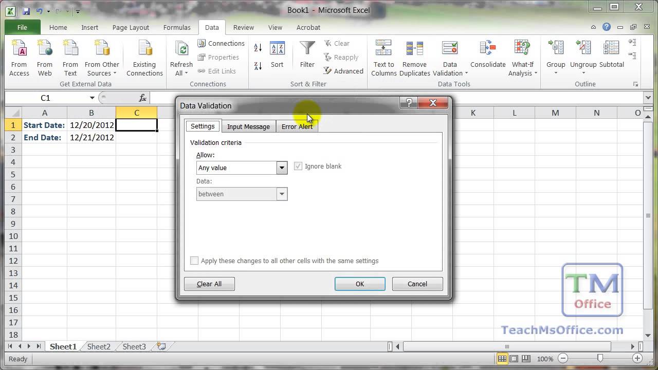The height and width of the screenshot is (370, 658).
Task: Save the workbook from Quick Access Toolbar
Action: click(x=26, y=11)
